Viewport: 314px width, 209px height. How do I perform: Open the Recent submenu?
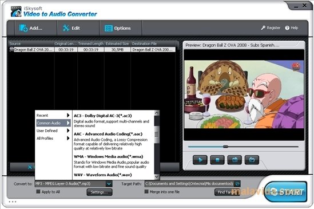tap(53, 115)
